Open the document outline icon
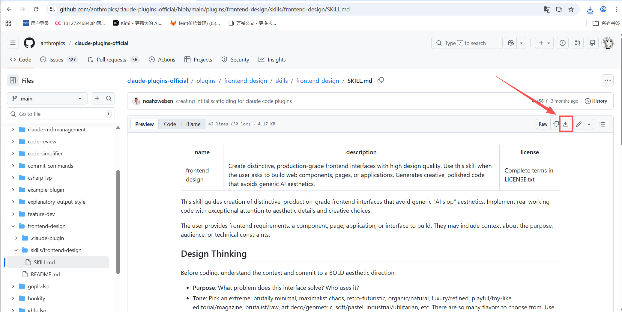The image size is (622, 312). [x=602, y=124]
